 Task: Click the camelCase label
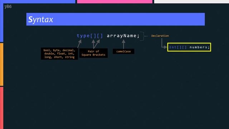123,51
